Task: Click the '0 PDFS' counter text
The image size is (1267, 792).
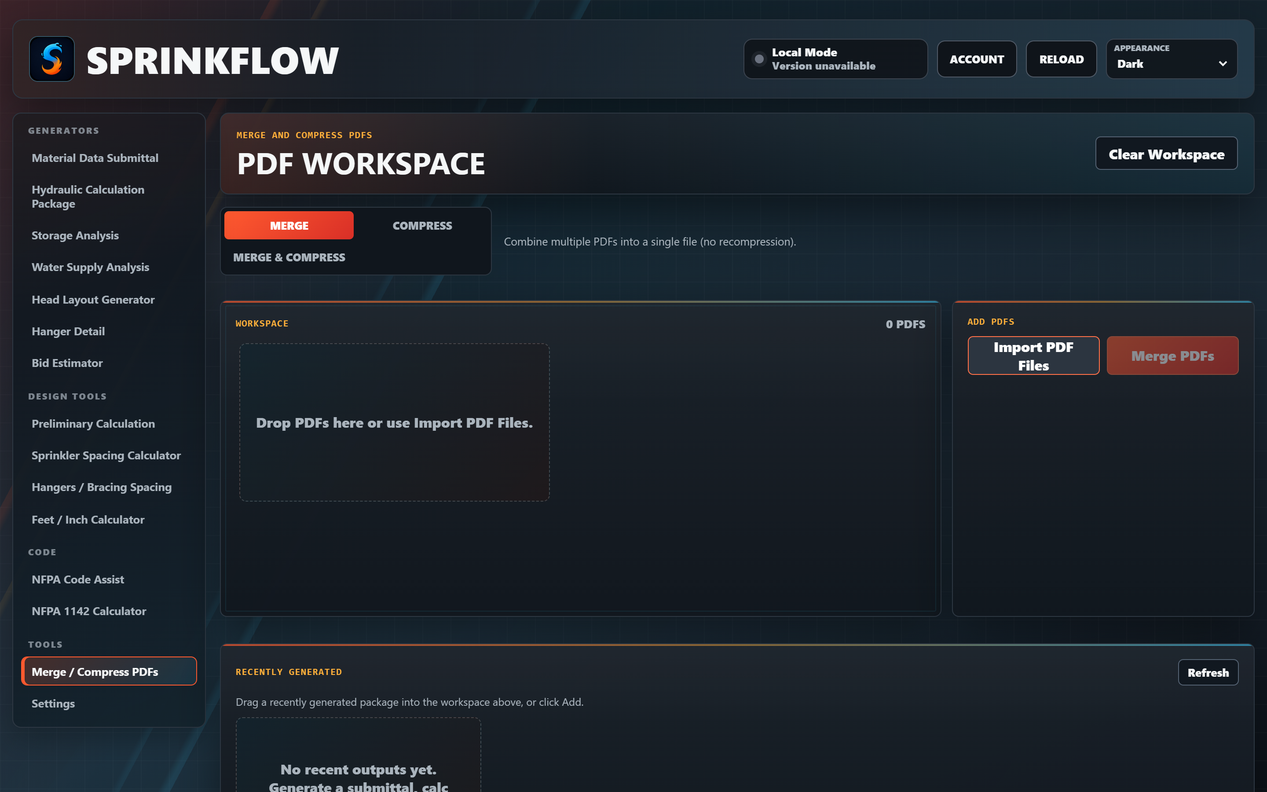Action: coord(905,324)
